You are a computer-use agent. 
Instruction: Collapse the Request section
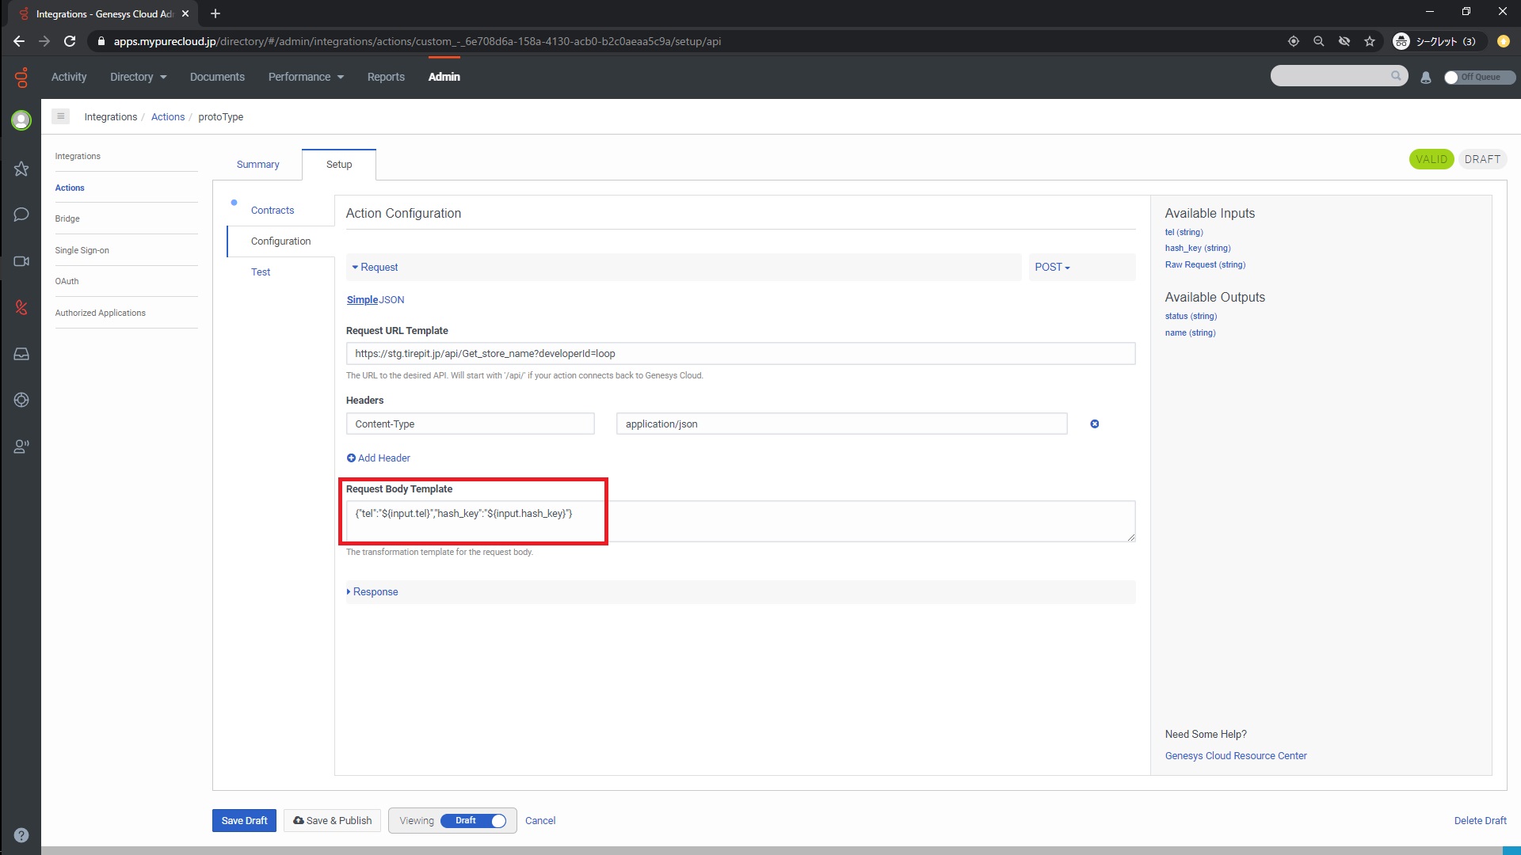[375, 268]
